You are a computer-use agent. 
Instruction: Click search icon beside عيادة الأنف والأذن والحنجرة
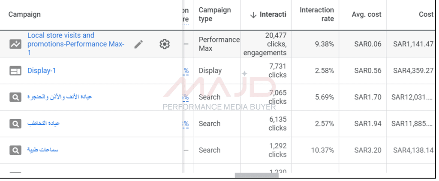click(15, 97)
